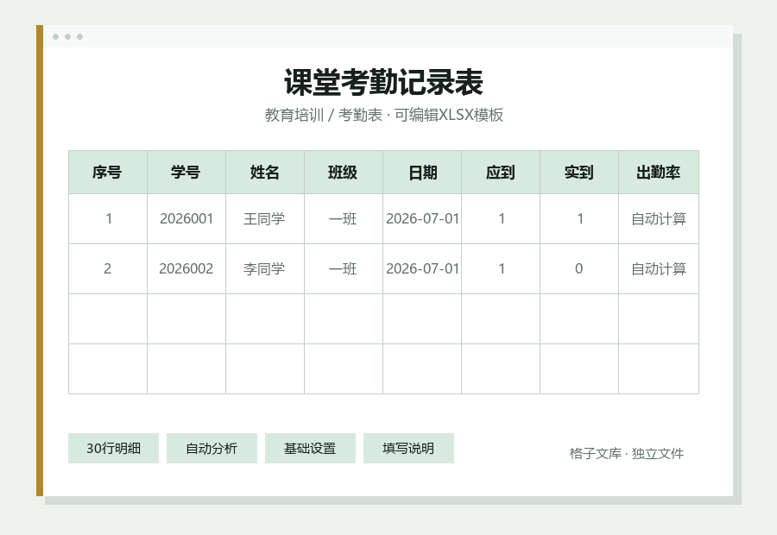Select the 基础设置 tag

coord(310,449)
